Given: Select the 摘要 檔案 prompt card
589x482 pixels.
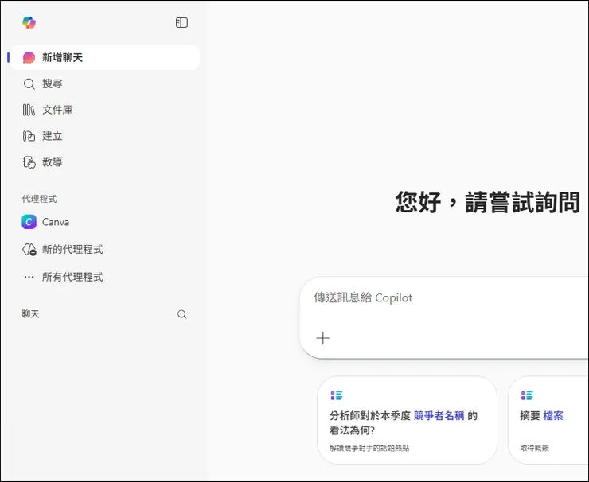Looking at the screenshot, I should 548,420.
